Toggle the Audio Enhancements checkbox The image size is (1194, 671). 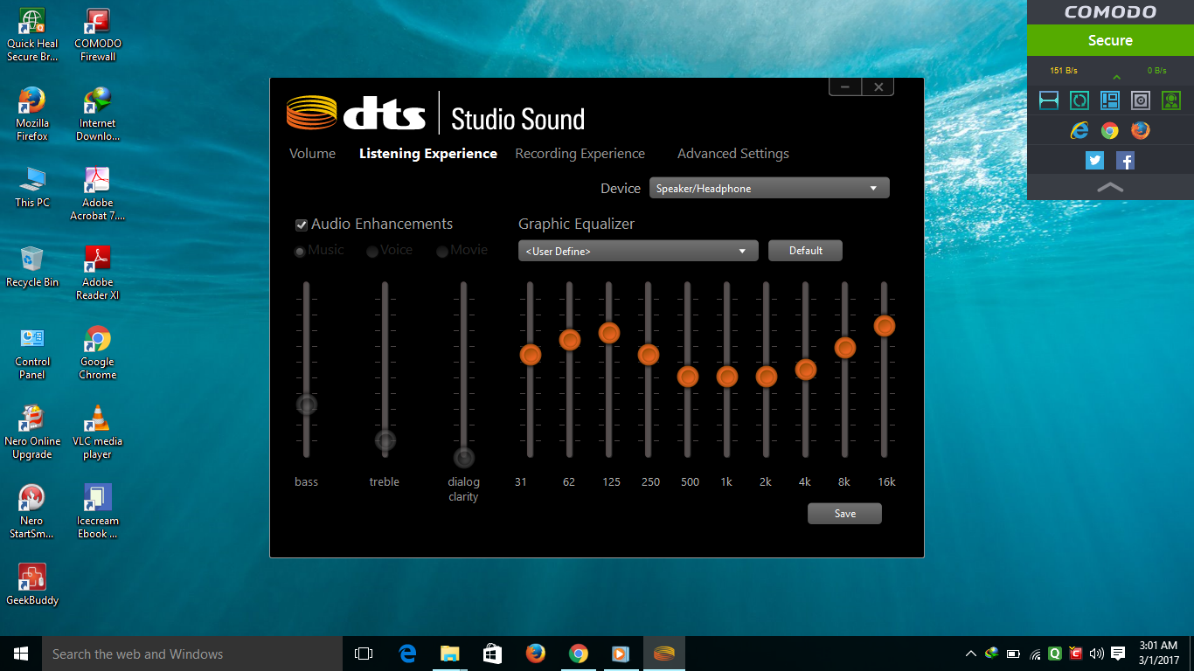coord(302,225)
